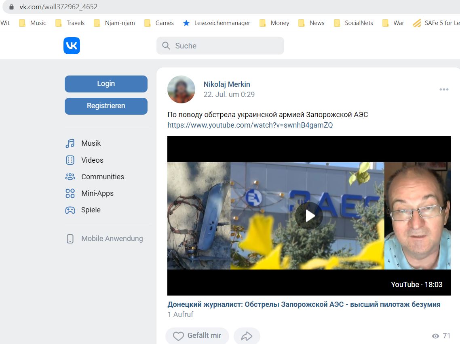The image size is (460, 344).
Task: Open the post three-dots menu
Action: (x=444, y=89)
